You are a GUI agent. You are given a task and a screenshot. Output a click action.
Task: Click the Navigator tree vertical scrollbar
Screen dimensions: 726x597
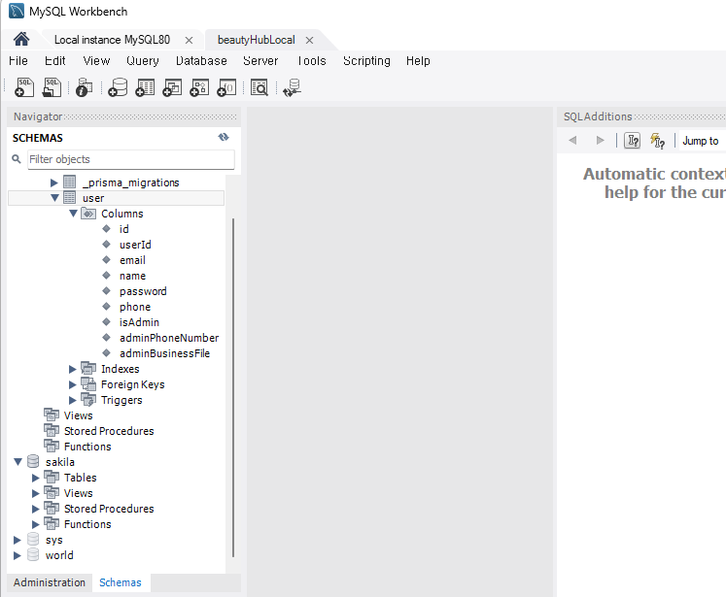pyautogui.click(x=233, y=387)
